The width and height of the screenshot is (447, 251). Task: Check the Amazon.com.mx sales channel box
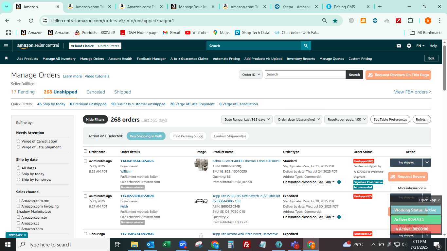pos(18,200)
